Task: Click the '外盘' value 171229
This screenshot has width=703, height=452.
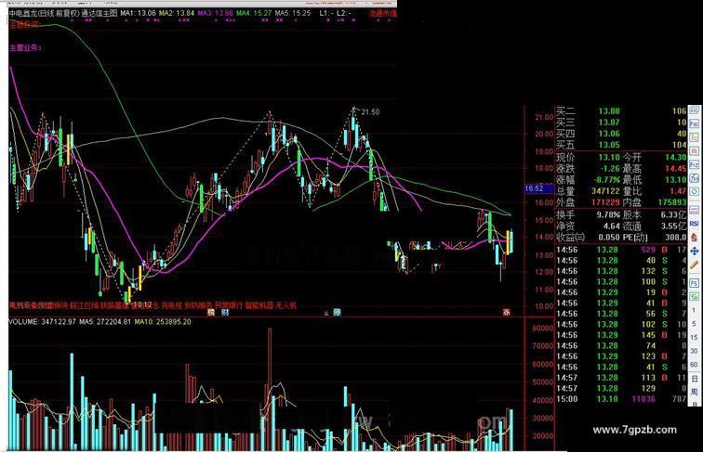Action: (x=605, y=202)
